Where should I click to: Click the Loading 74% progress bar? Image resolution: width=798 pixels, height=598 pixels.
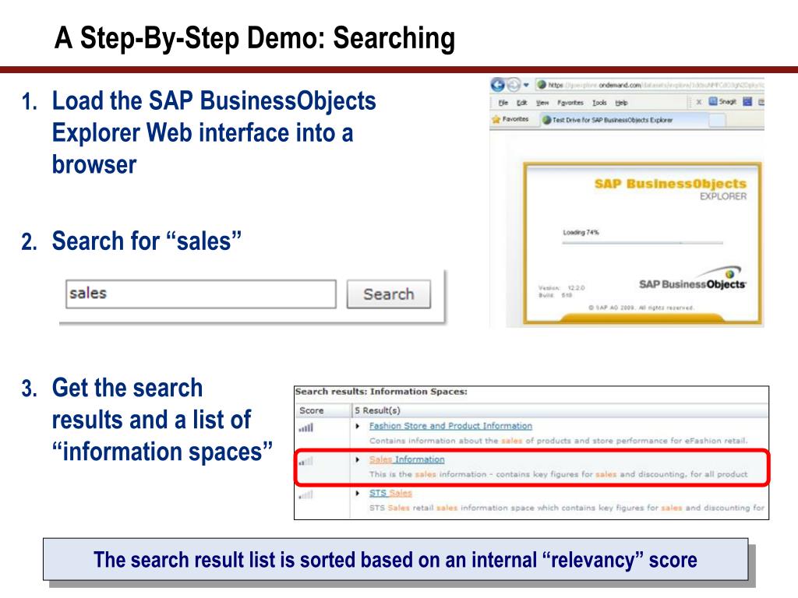[642, 243]
